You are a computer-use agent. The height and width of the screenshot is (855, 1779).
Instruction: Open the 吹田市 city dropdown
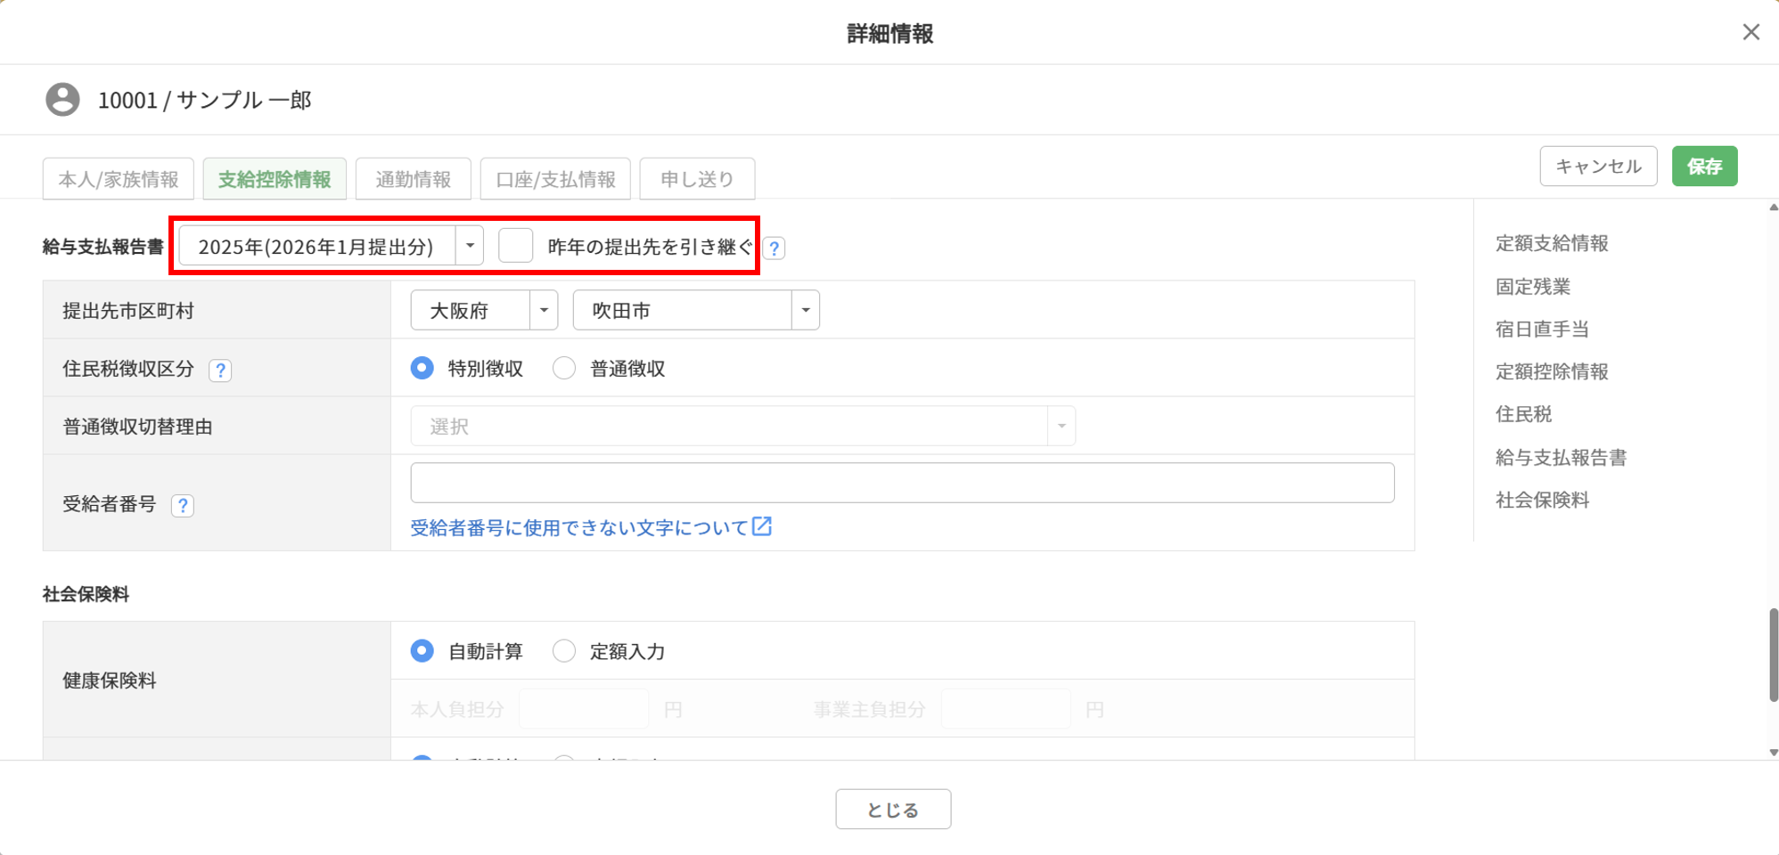click(x=696, y=310)
